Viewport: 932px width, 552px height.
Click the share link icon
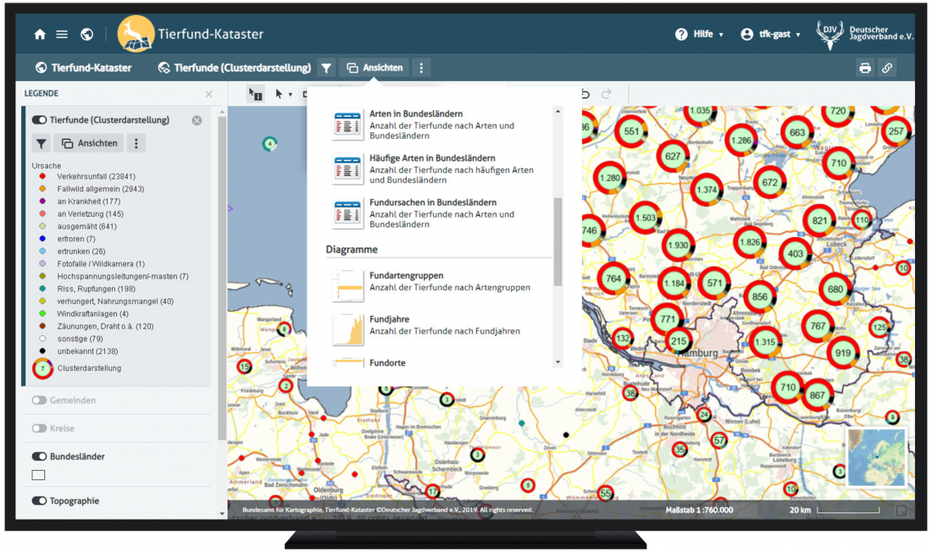pos(887,68)
